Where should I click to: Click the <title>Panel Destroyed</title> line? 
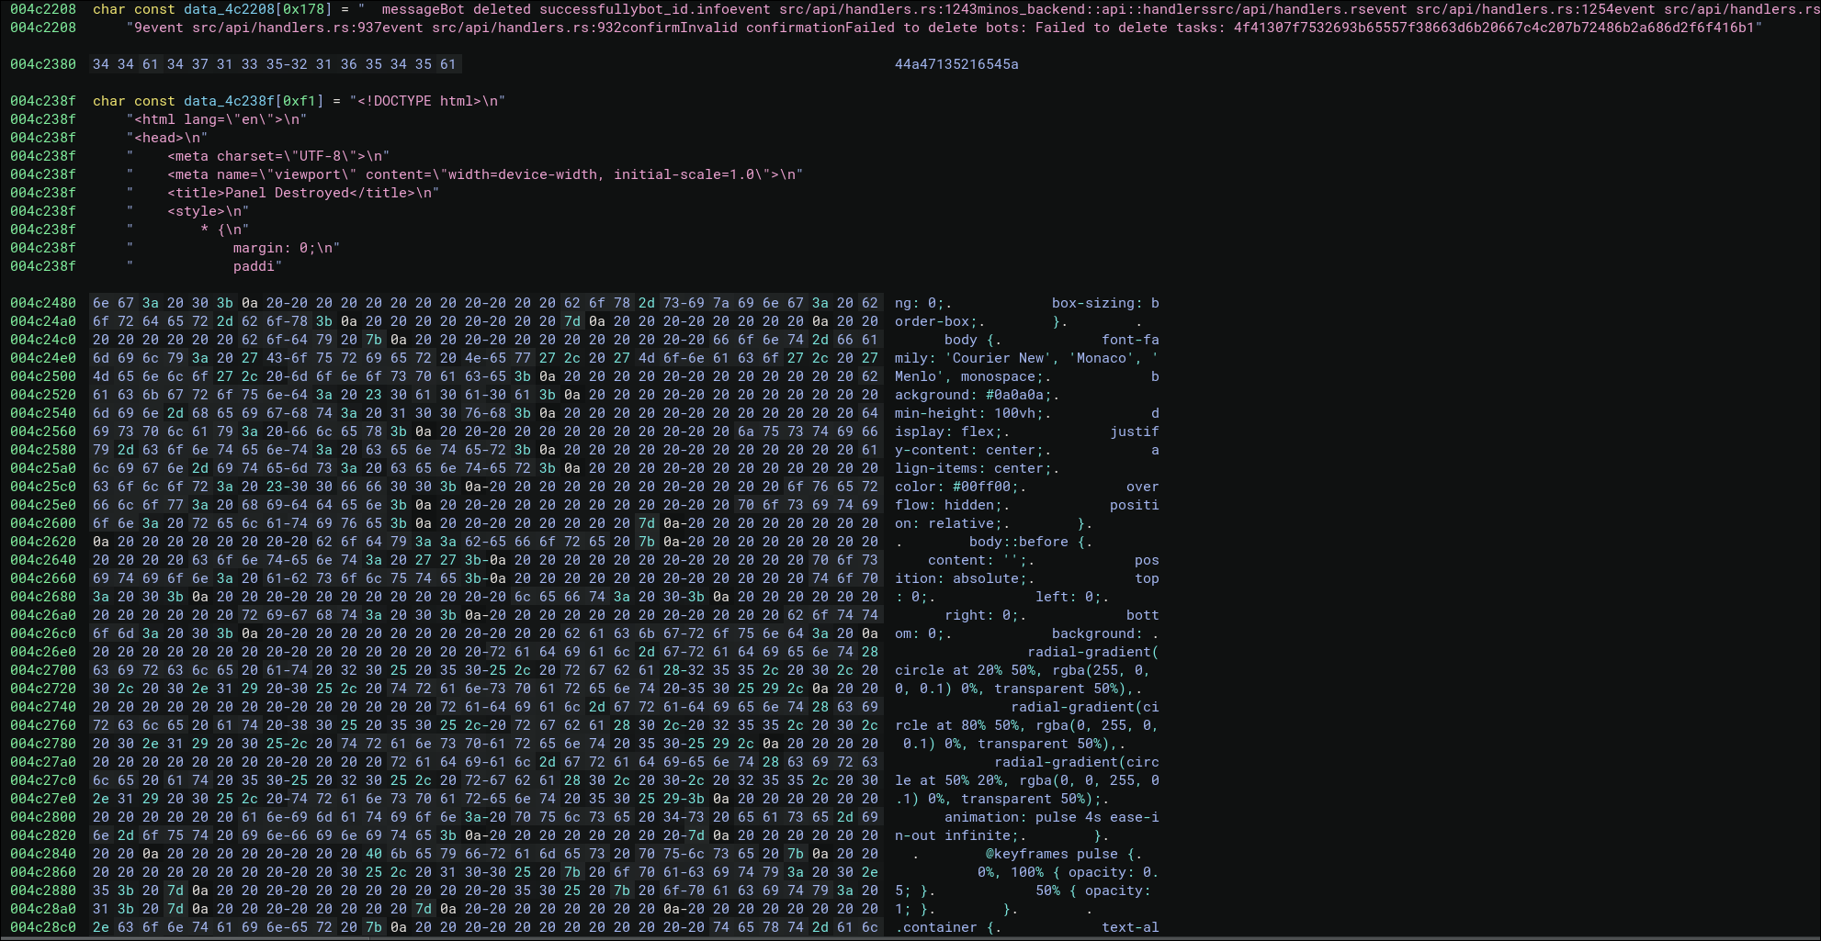point(283,193)
